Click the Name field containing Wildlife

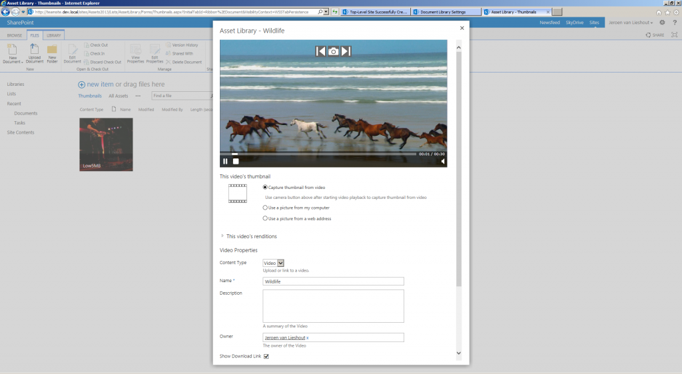pyautogui.click(x=333, y=281)
